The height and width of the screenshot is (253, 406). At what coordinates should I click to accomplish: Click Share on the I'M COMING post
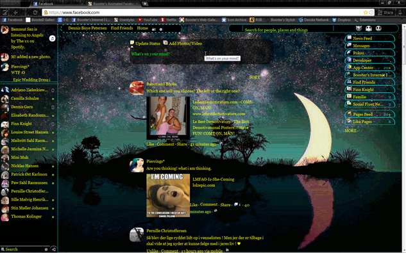click(x=225, y=204)
